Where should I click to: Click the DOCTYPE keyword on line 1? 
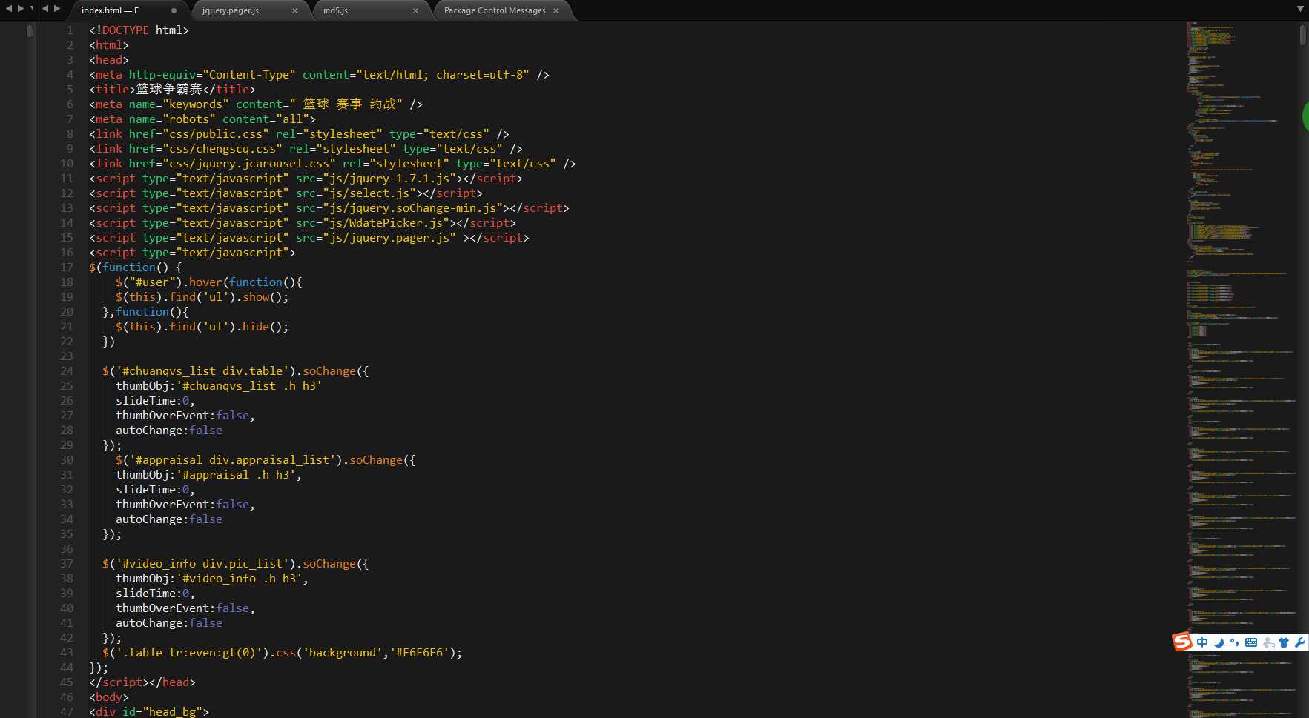125,30
